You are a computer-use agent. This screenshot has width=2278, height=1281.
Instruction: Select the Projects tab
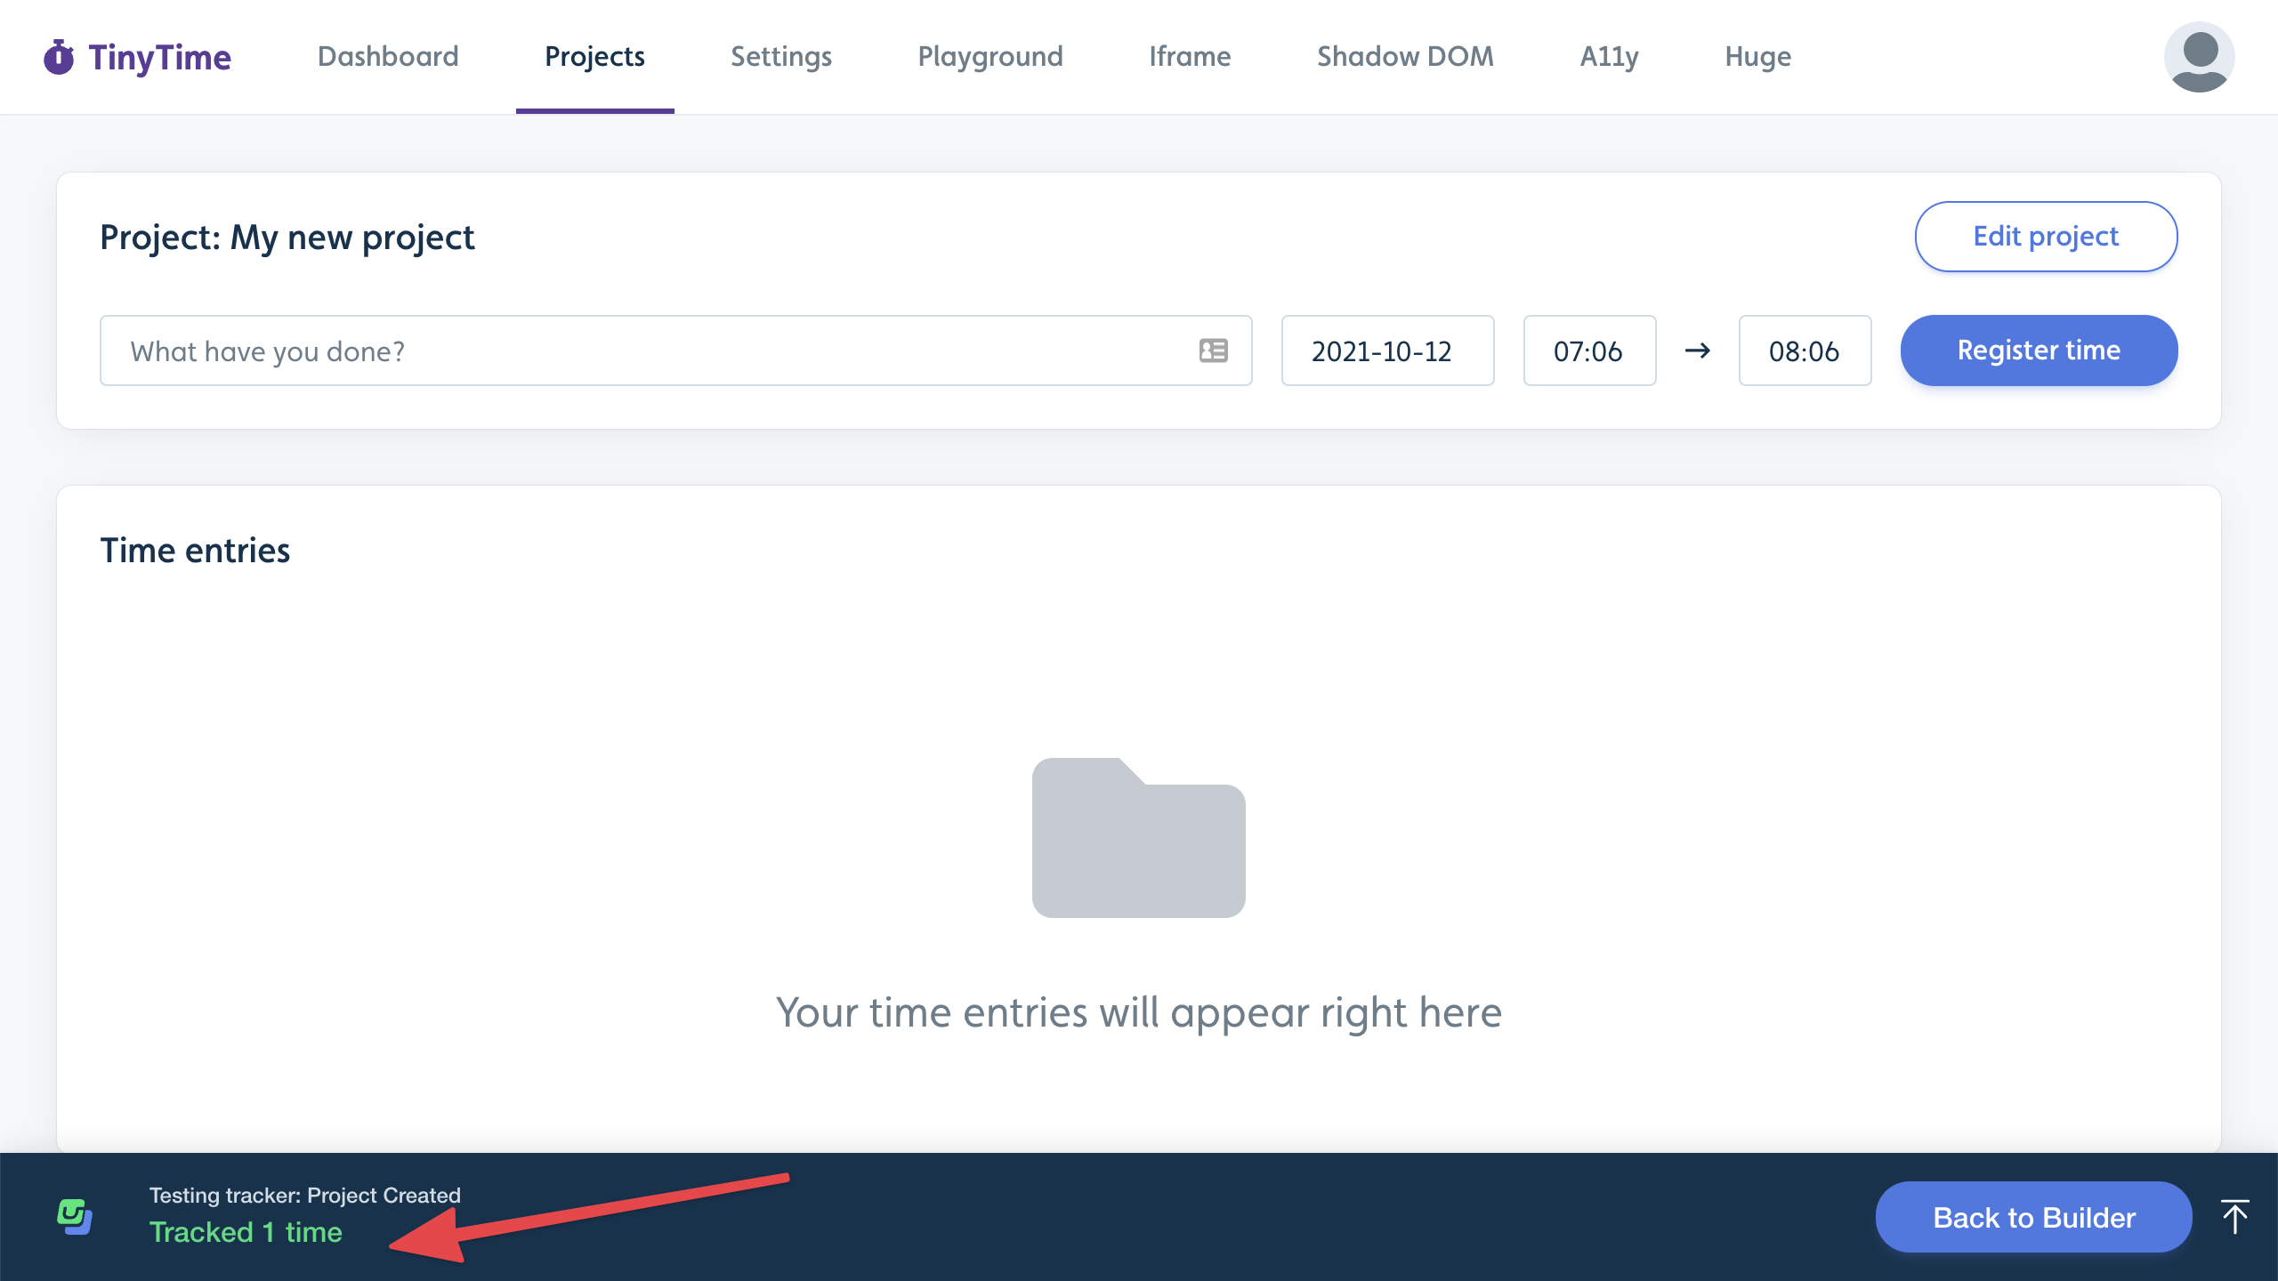tap(594, 56)
